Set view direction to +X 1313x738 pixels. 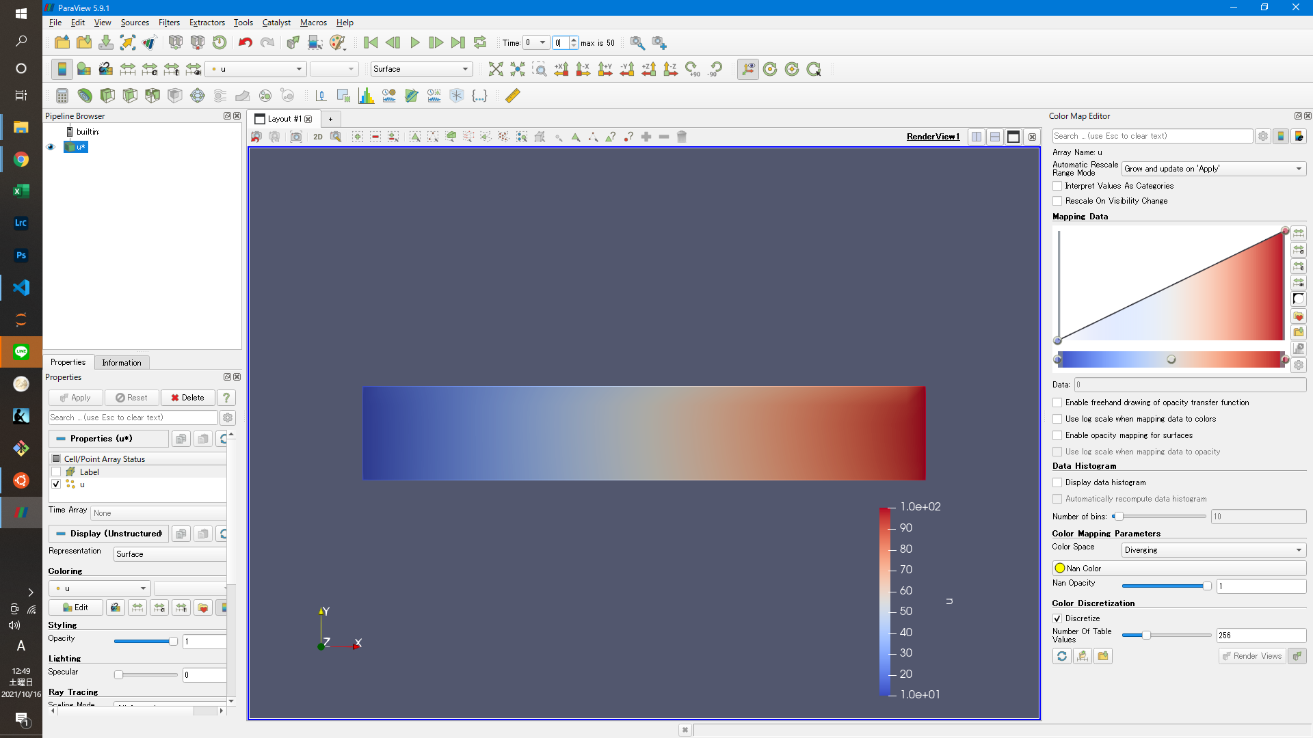[561, 69]
